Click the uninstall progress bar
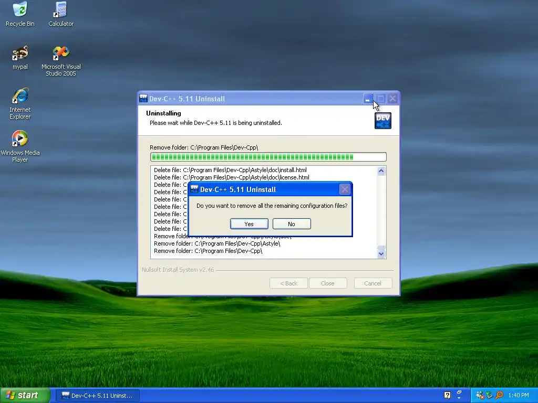The height and width of the screenshot is (403, 538). 268,157
